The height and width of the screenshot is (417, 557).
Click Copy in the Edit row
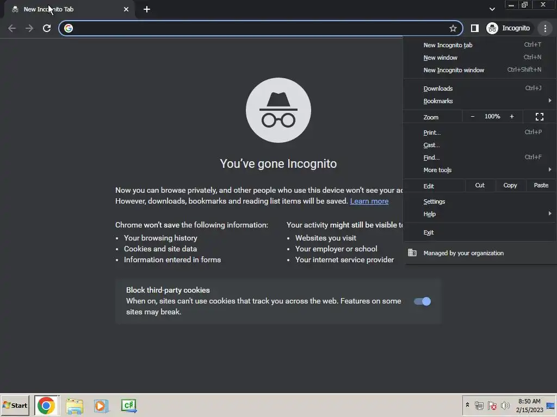pyautogui.click(x=510, y=186)
